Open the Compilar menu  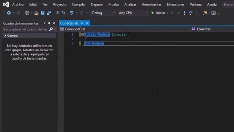point(79,4)
